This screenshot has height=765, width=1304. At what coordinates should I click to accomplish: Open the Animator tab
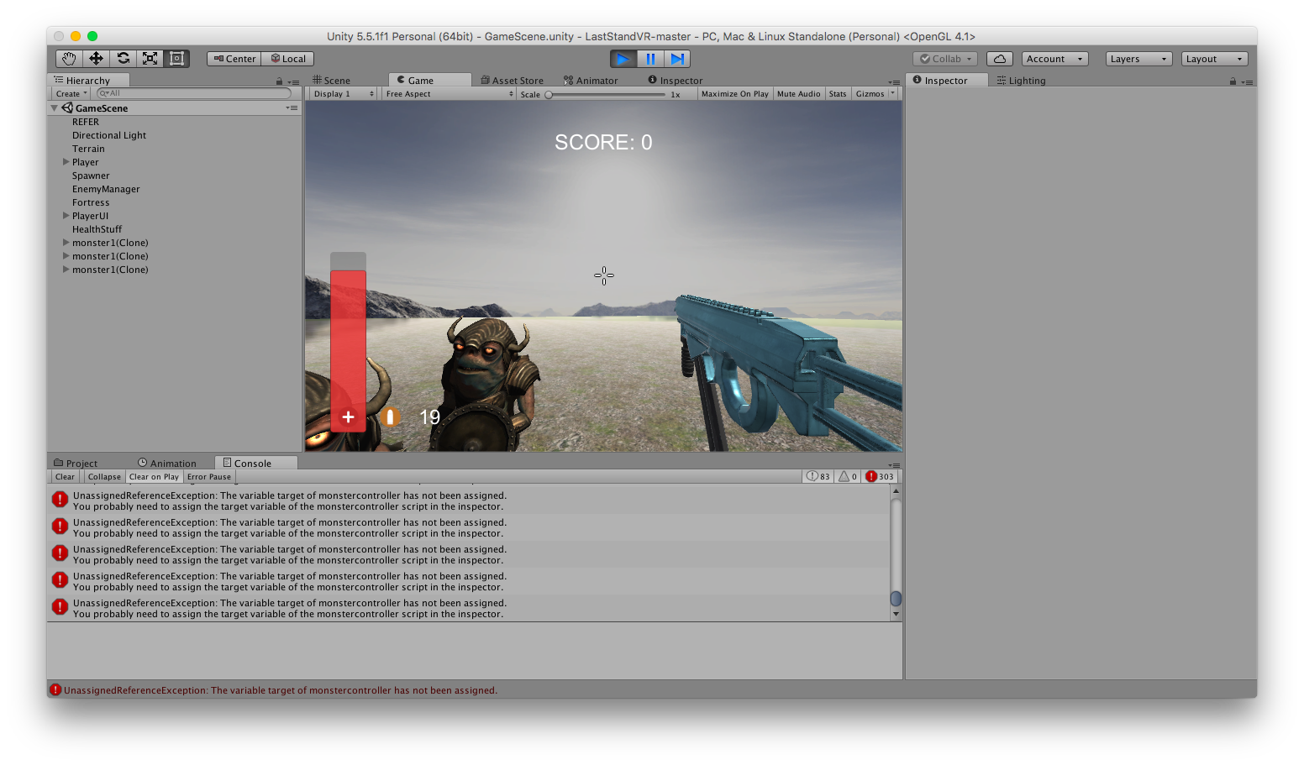pos(591,81)
